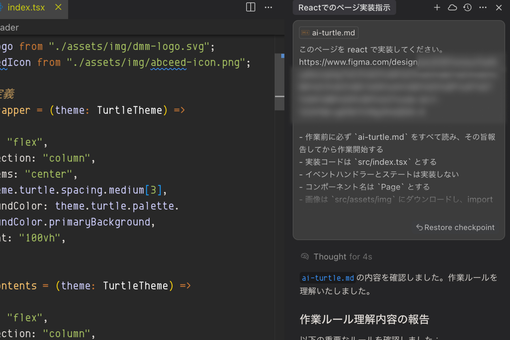Split the editor to the right

[250, 7]
